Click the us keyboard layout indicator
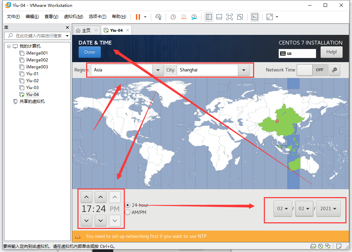Viewport: 352px width, 252px height. pos(297,54)
